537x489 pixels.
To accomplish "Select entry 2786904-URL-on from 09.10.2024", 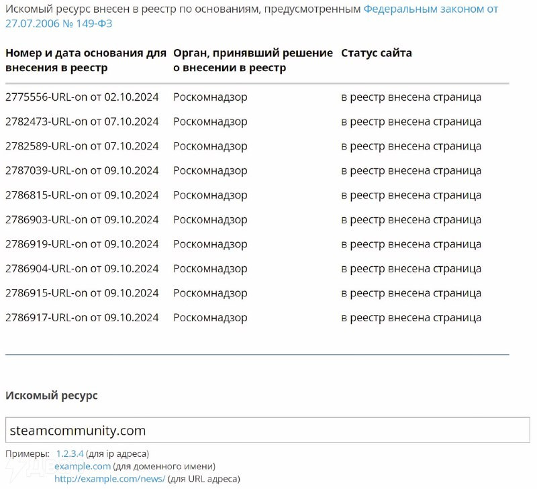I will tap(82, 268).
